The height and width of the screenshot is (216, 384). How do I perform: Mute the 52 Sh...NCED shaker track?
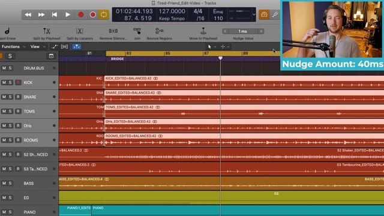point(4,154)
